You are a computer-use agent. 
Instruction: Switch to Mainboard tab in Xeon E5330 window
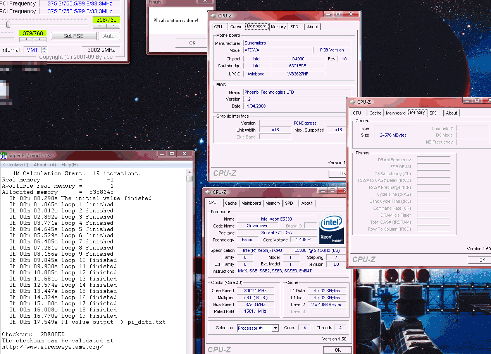coord(251,203)
